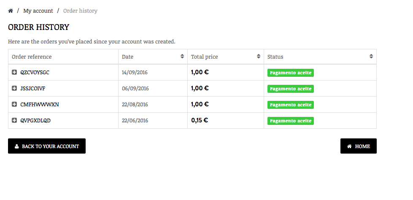
Task: Open the My account breadcrumb link
Action: click(x=38, y=11)
